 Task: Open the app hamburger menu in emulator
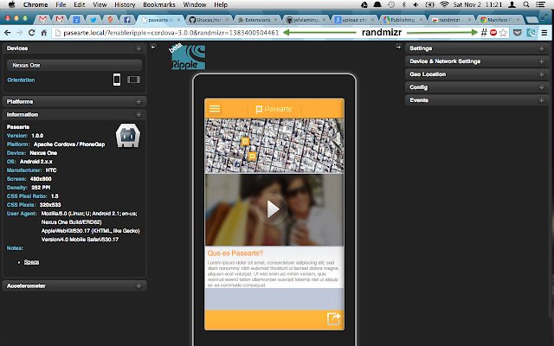[x=215, y=108]
